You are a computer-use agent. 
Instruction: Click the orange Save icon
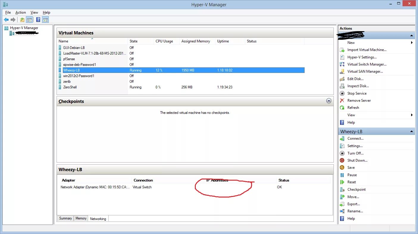(342, 168)
